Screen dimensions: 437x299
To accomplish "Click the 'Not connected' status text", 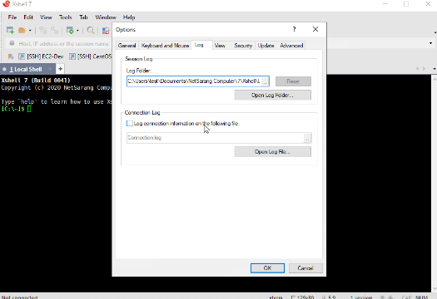I will (x=19, y=297).
